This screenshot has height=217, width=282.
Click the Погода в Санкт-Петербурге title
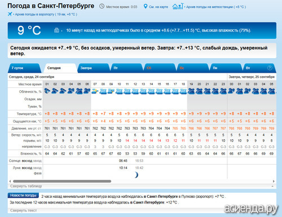[x=51, y=6]
